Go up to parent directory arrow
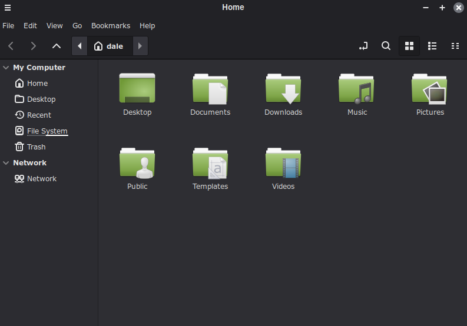 (x=57, y=46)
